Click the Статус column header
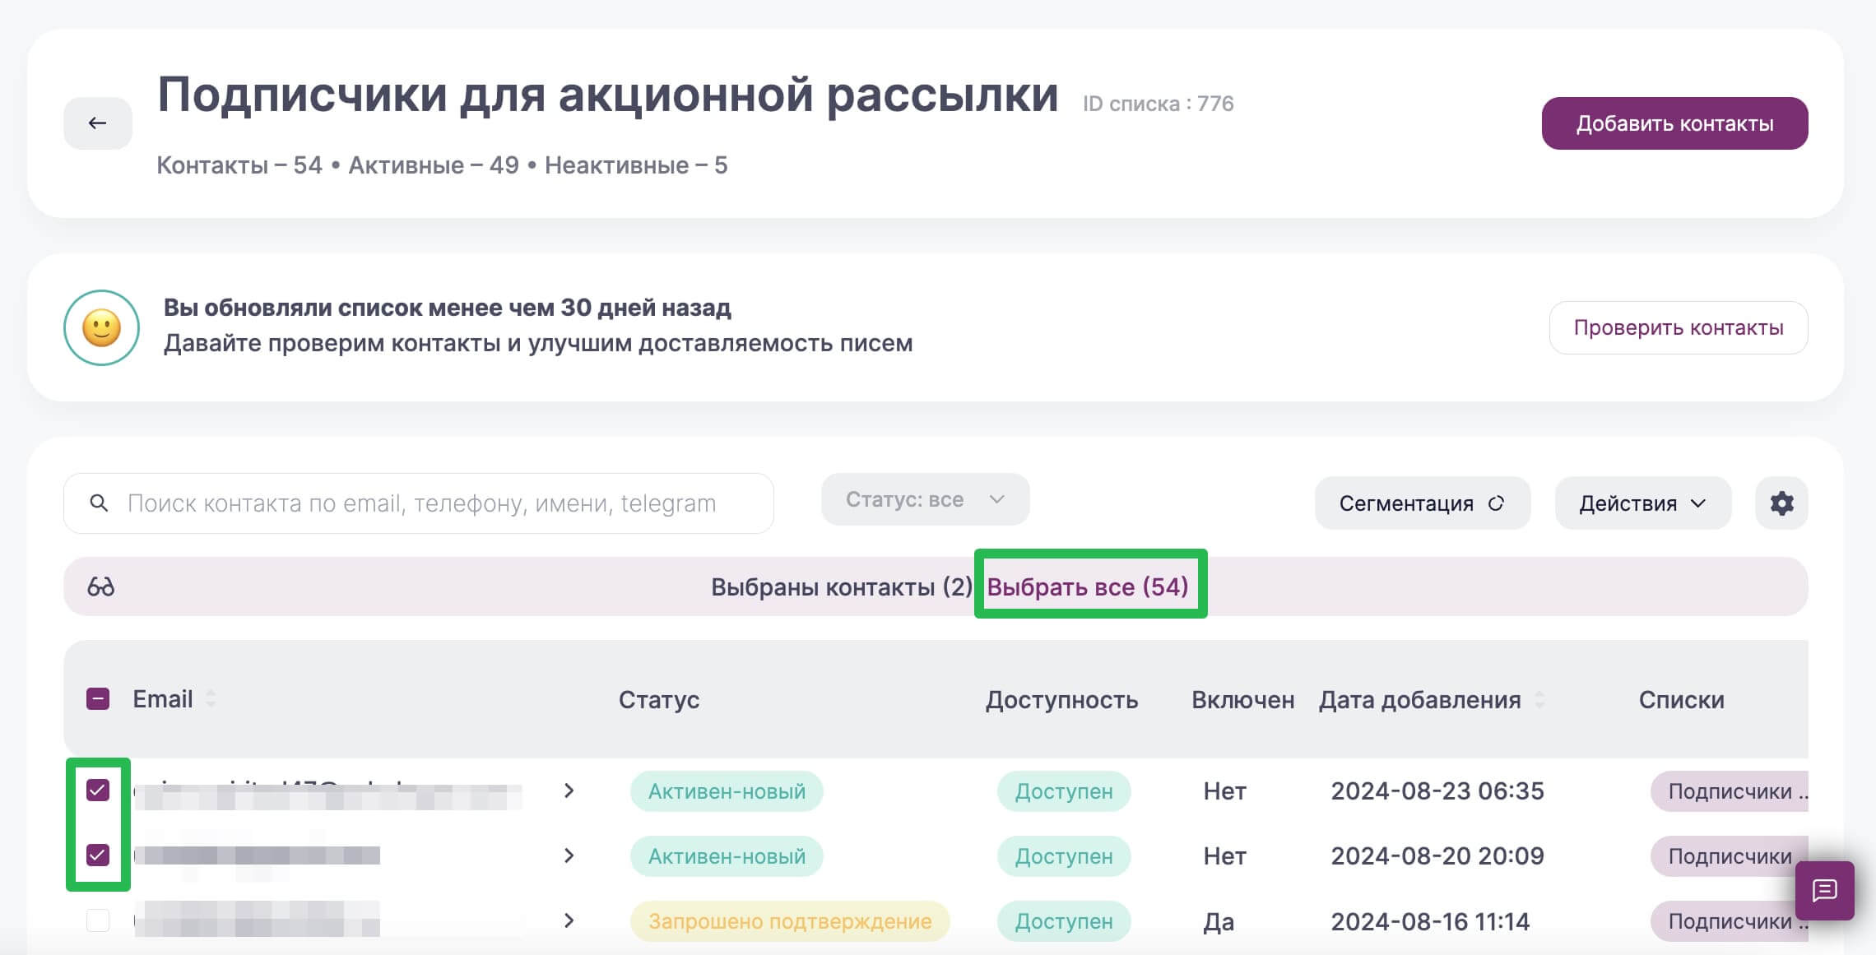This screenshot has width=1876, height=955. [x=659, y=699]
